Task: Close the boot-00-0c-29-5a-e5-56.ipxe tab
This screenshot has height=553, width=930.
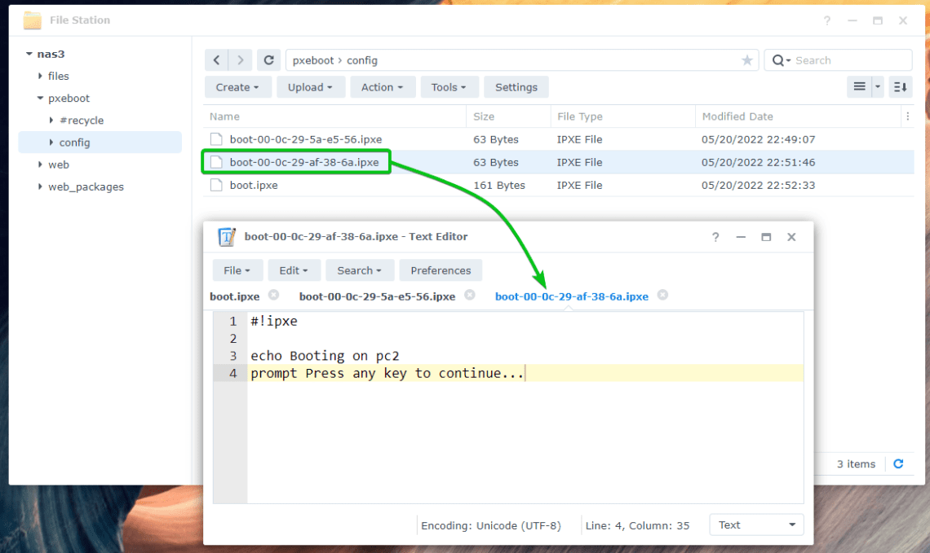Action: (x=470, y=296)
